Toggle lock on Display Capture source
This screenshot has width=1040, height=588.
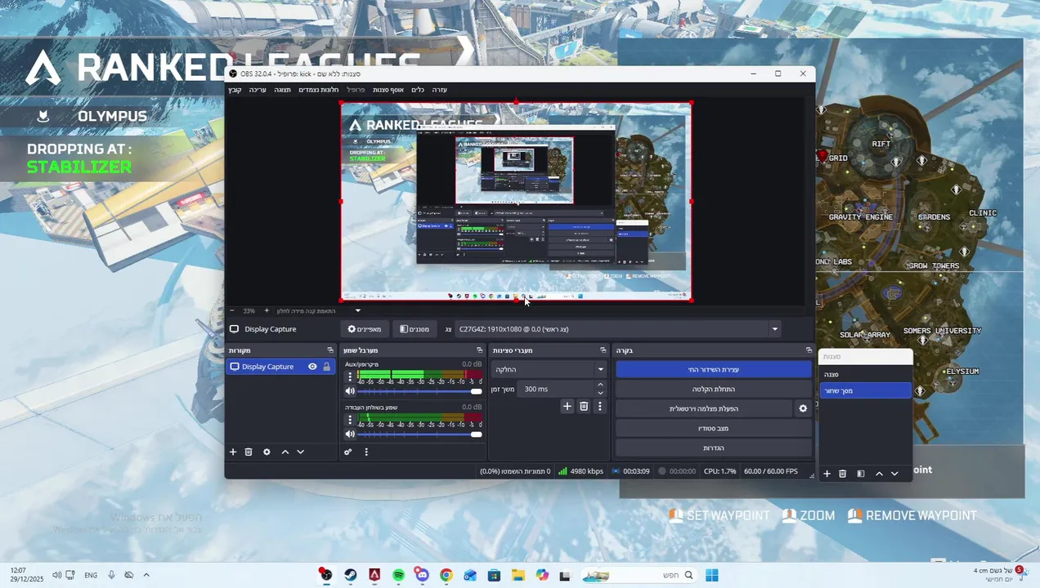(327, 367)
